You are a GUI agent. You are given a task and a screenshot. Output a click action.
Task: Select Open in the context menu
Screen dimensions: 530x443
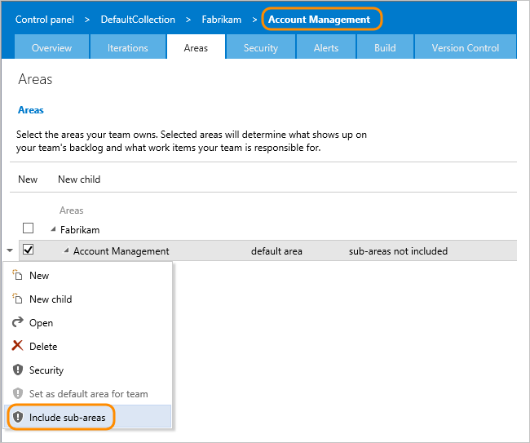tap(87, 322)
